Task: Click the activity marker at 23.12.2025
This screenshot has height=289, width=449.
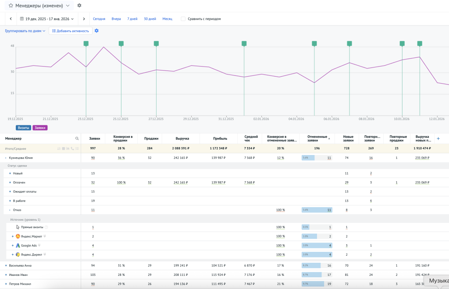Action: pyautogui.click(x=86, y=43)
